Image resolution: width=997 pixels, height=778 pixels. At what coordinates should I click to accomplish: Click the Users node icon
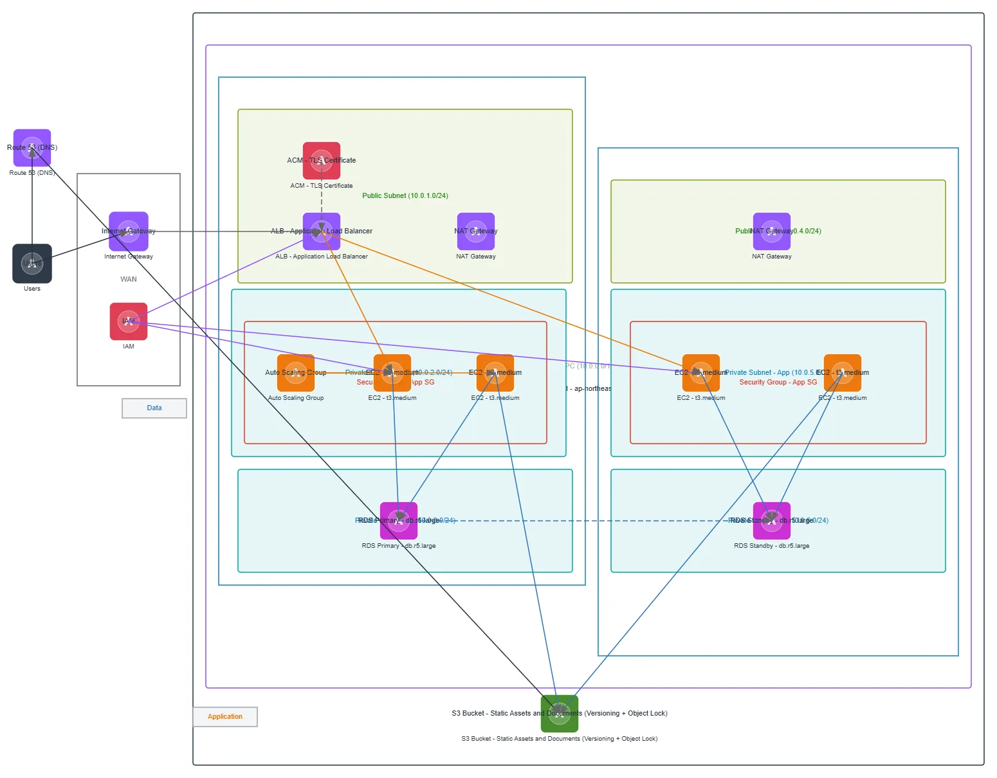tap(32, 264)
